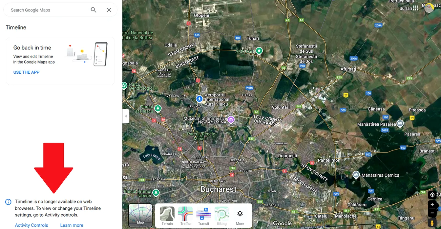Open the account profile avatar
The image size is (441, 229).
[430, 8]
